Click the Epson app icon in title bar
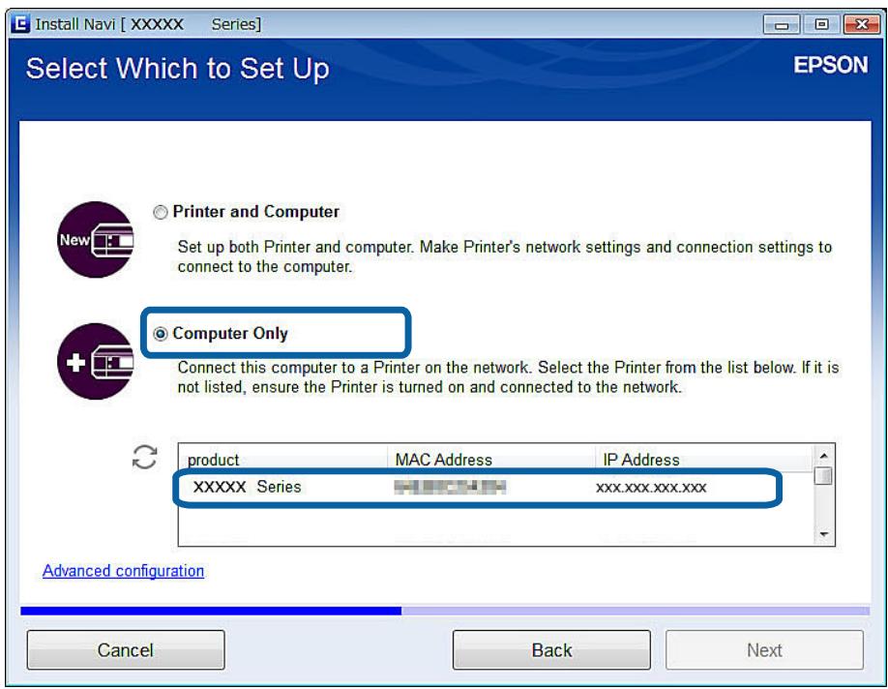The height and width of the screenshot is (689, 888). pos(20,24)
